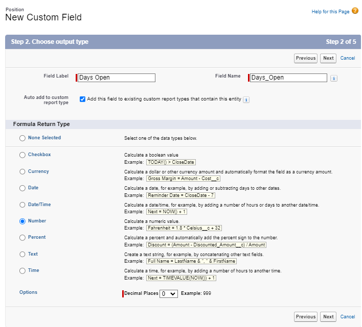The image size is (362, 327).
Task: Uncheck Auto add to custom report type
Action: 82,99
